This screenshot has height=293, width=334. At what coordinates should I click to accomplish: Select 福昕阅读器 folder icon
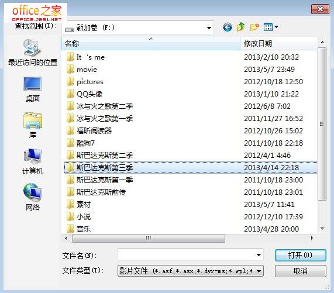coord(70,131)
